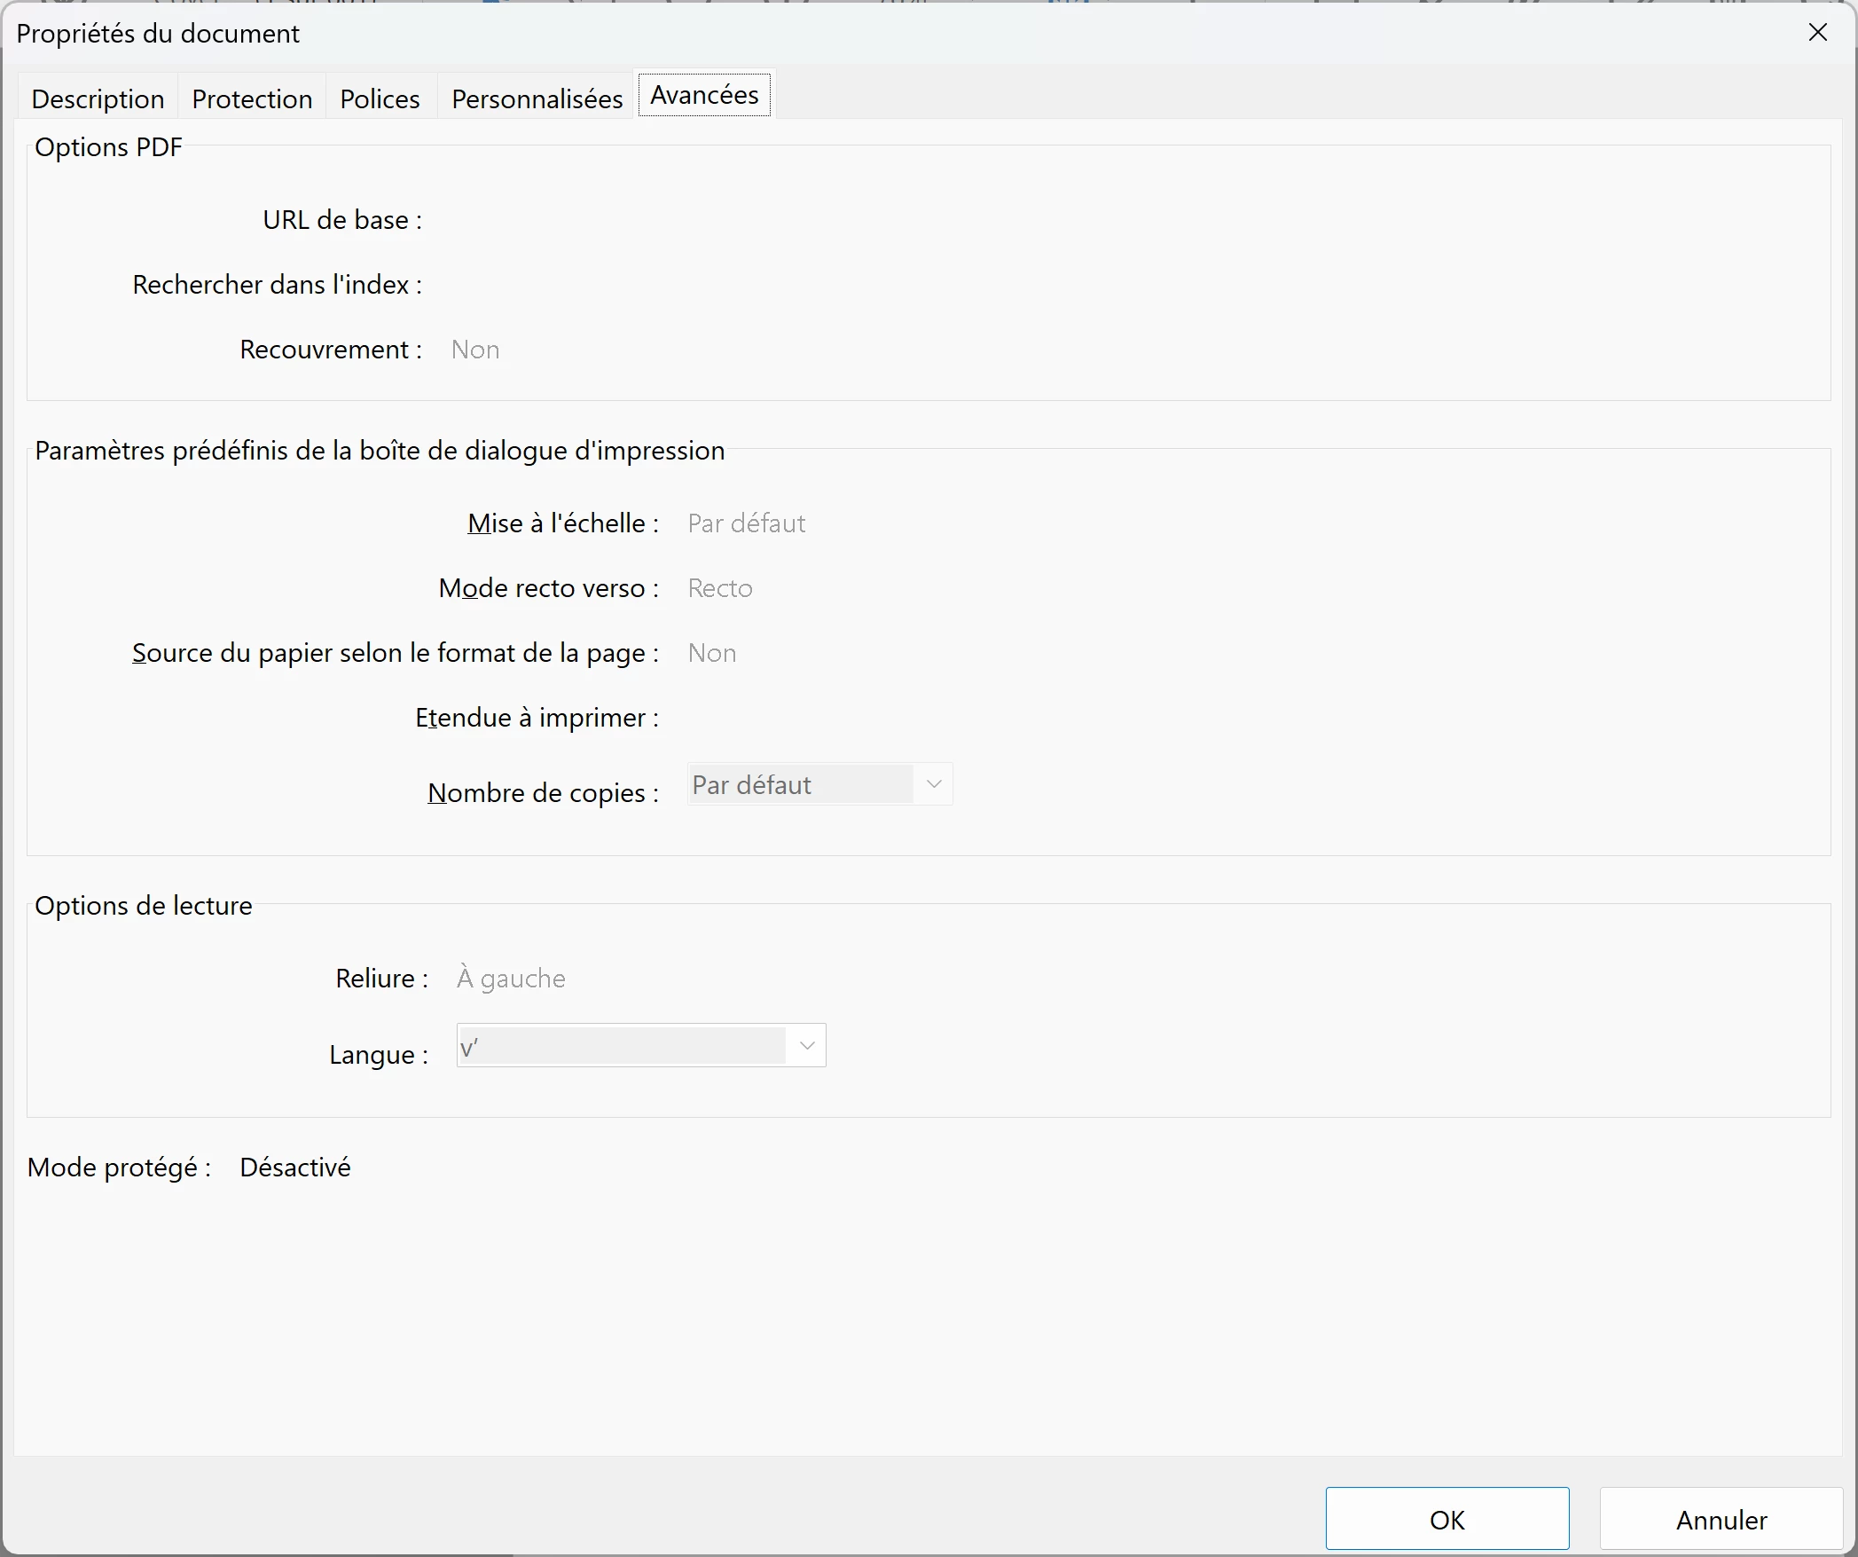Image resolution: width=1858 pixels, height=1557 pixels.
Task: Switch to the Description tab
Action: tap(98, 98)
